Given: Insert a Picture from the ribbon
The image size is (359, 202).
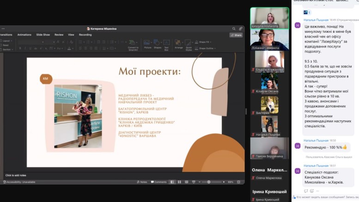Looking at the screenshot, I should (x=147, y=44).
